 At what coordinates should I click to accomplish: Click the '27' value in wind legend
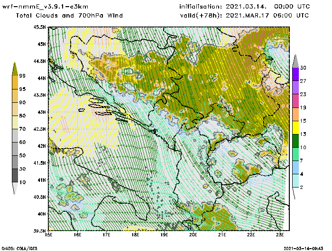tap(303, 81)
